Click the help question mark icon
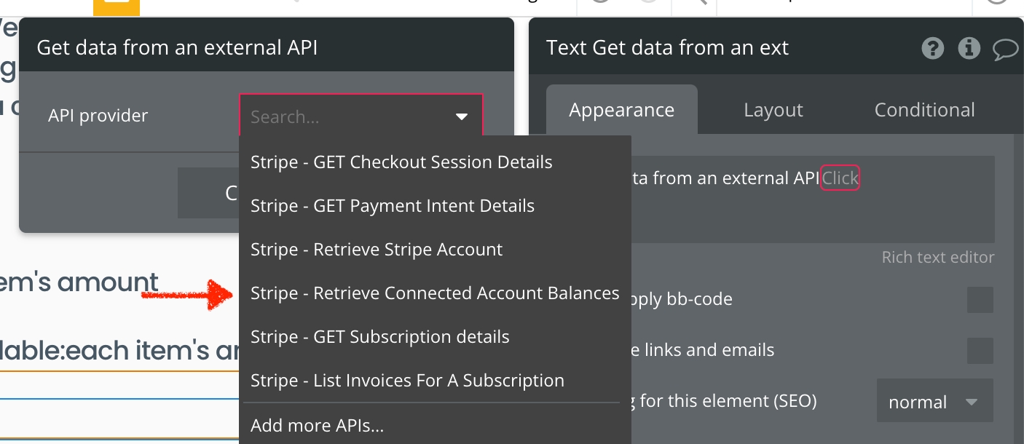The width and height of the screenshot is (1024, 444). [x=932, y=49]
